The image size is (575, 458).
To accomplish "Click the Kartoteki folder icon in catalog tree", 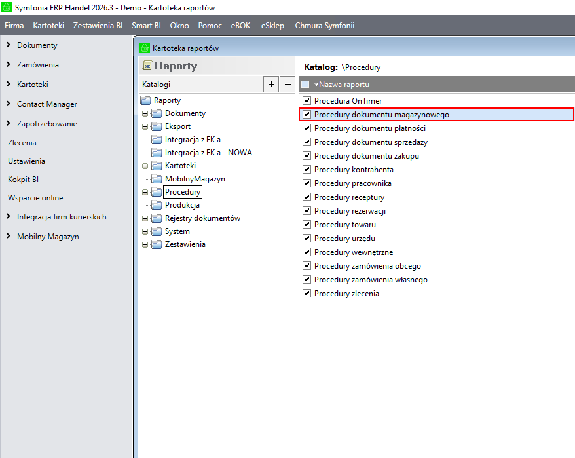I will pyautogui.click(x=157, y=166).
